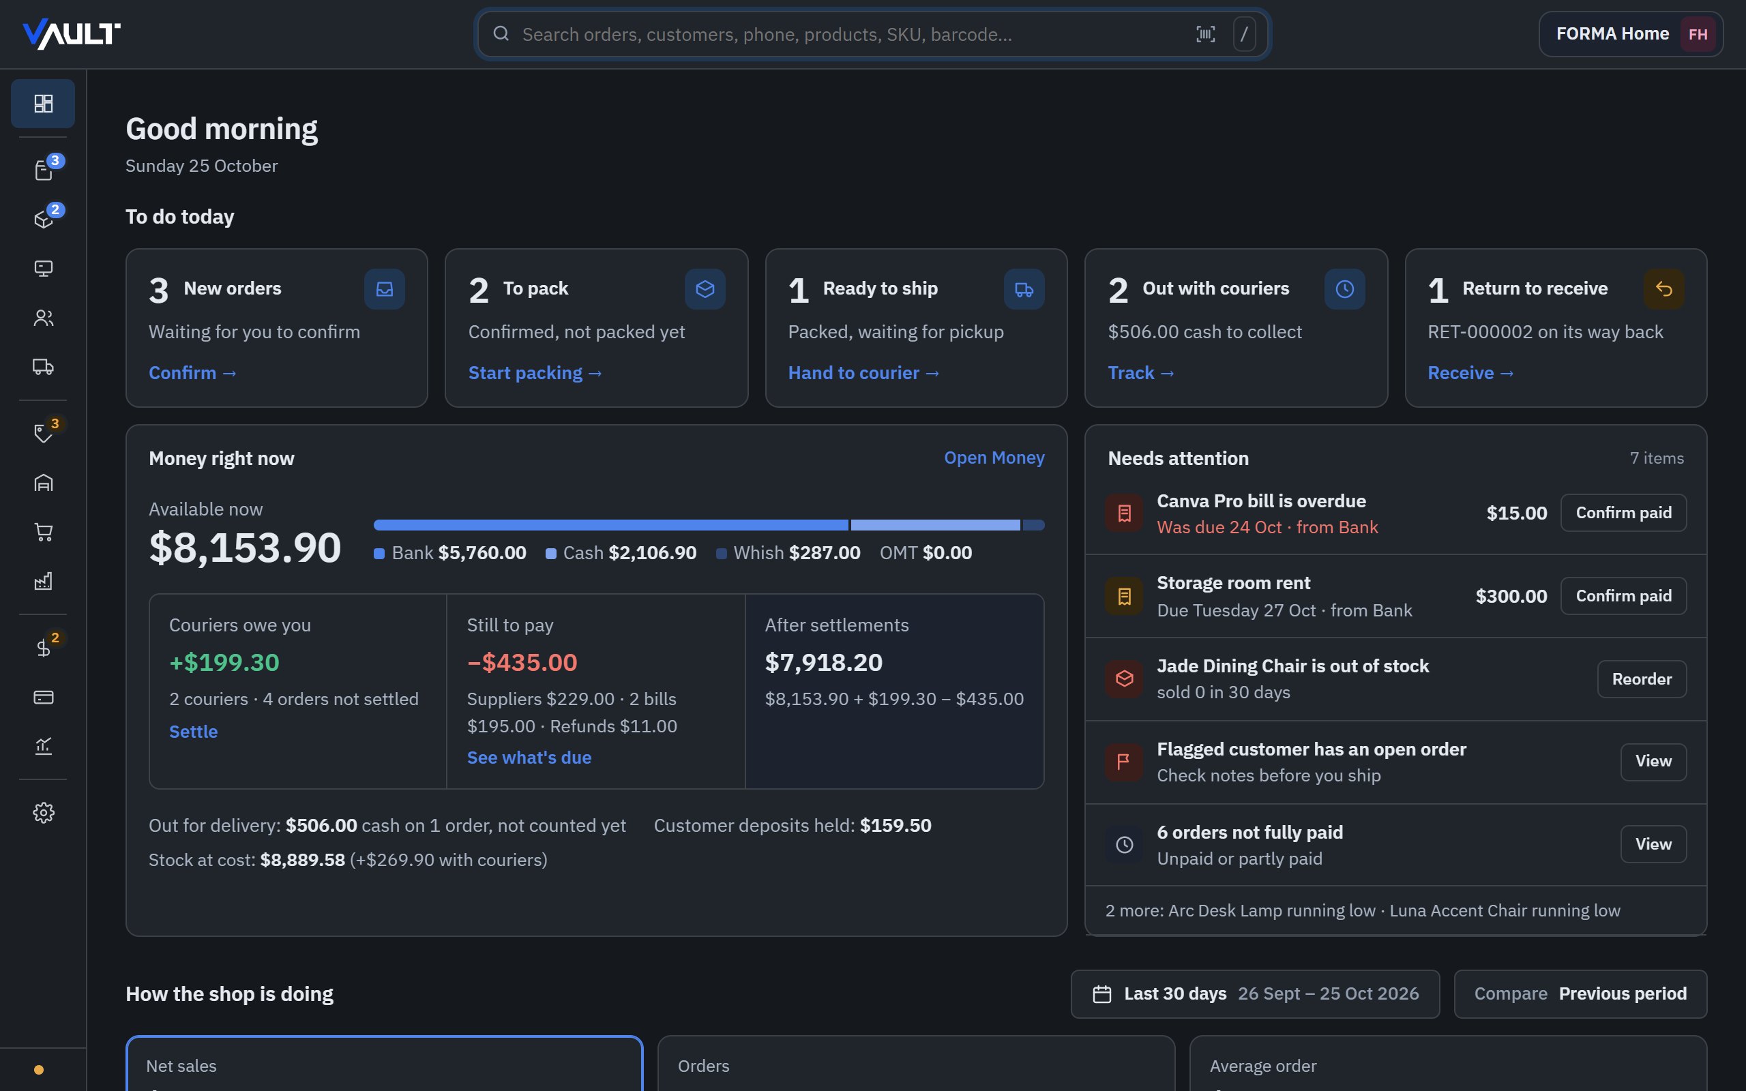Screen dimensions: 1746x1091
Task: Click Start packing link
Action: click(x=535, y=373)
